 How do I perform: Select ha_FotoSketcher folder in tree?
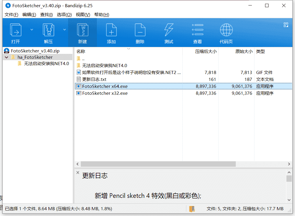coord(35,57)
